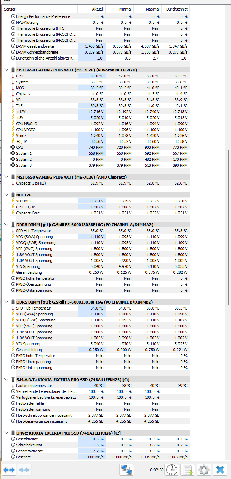Click the NPU-Nutzung circle icon
231x479 pixels.
click(13, 22)
